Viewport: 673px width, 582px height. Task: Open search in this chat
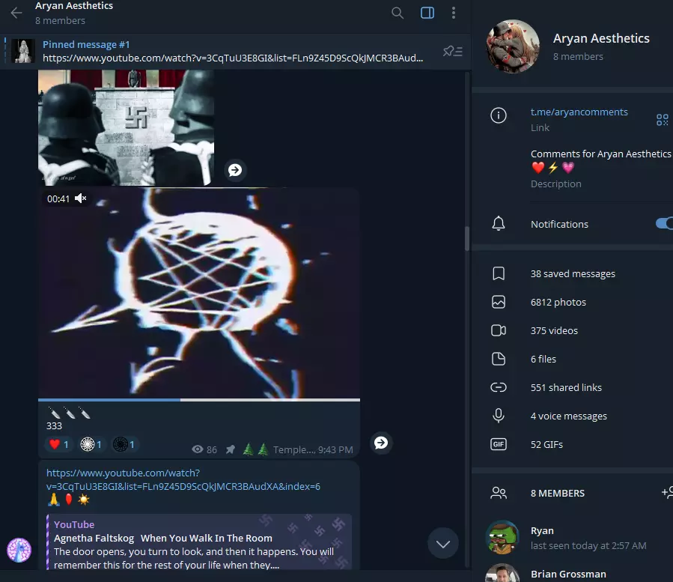(x=398, y=13)
